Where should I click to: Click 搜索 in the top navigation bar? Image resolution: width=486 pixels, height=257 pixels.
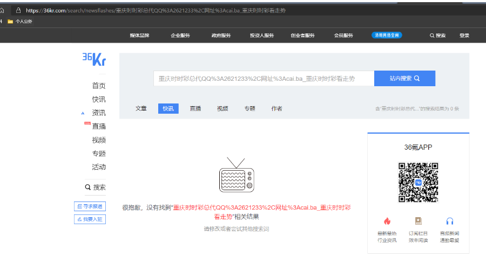pyautogui.click(x=437, y=36)
